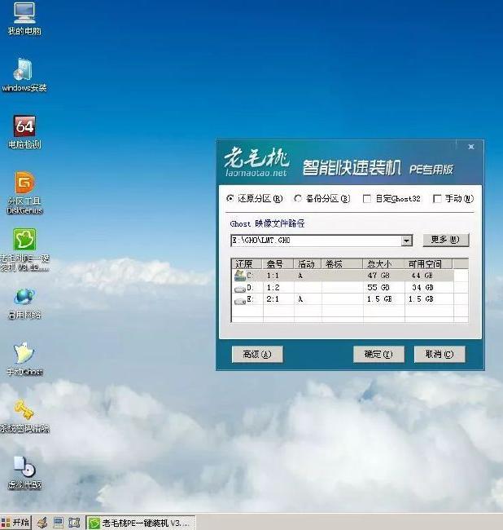Image resolution: width=503 pixels, height=530 pixels.
Task: Open the 老毛桃PE一键装机 desktop shortcut
Action: pyautogui.click(x=24, y=250)
